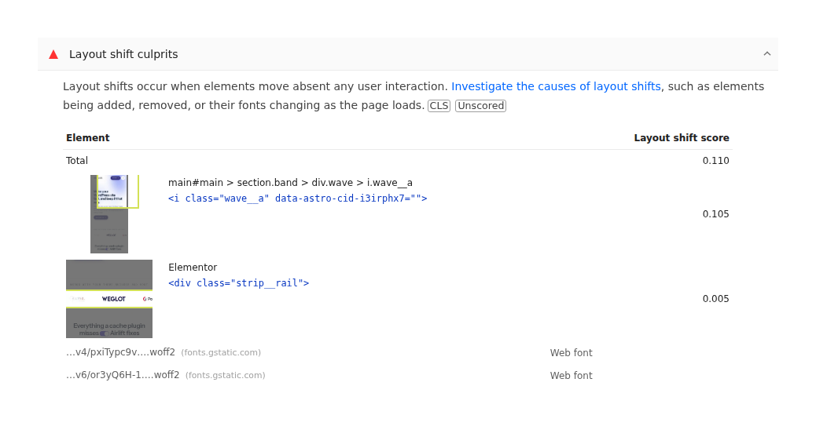The width and height of the screenshot is (816, 437).
Task: Open the pxiTypc9v woff2 font URL
Action: click(120, 352)
